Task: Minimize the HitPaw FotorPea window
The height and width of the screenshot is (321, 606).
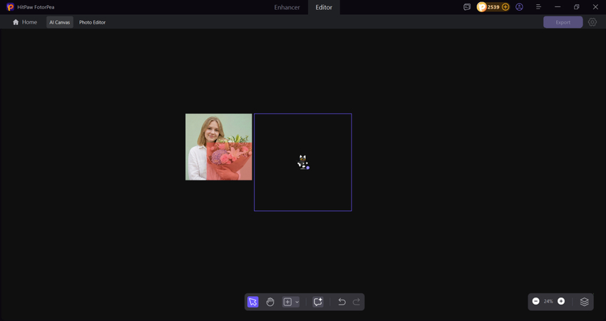Action: coord(558,7)
